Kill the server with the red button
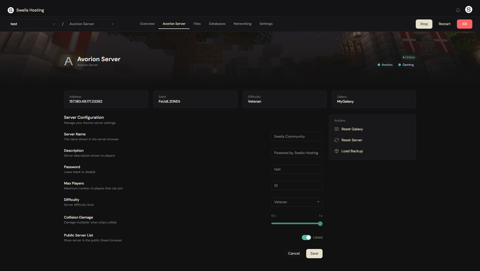Image resolution: width=480 pixels, height=271 pixels. click(464, 24)
